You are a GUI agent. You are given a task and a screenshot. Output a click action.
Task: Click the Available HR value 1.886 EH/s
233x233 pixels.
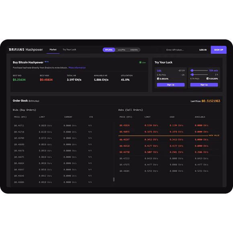click(101, 80)
